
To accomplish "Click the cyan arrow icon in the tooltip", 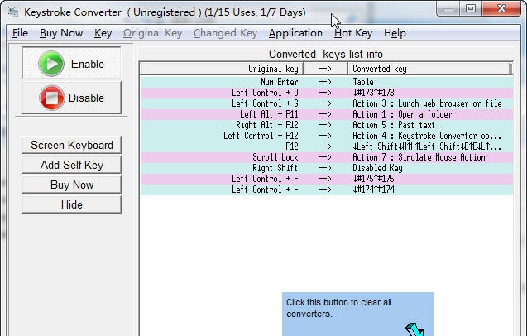I will point(414,329).
